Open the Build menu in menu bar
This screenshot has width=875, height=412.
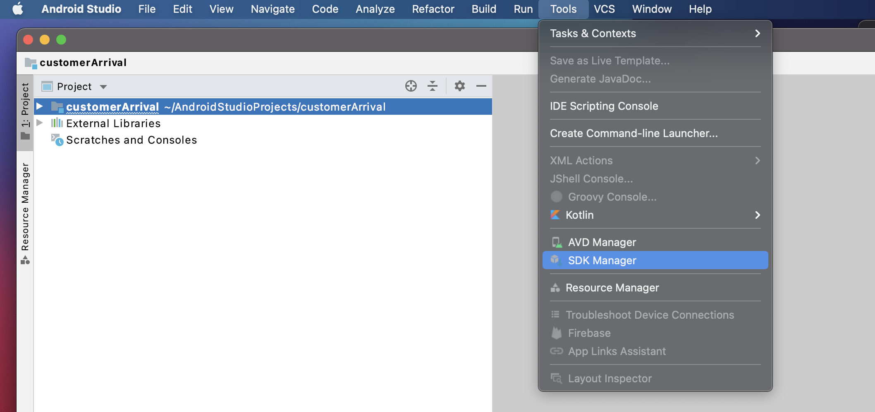point(483,9)
